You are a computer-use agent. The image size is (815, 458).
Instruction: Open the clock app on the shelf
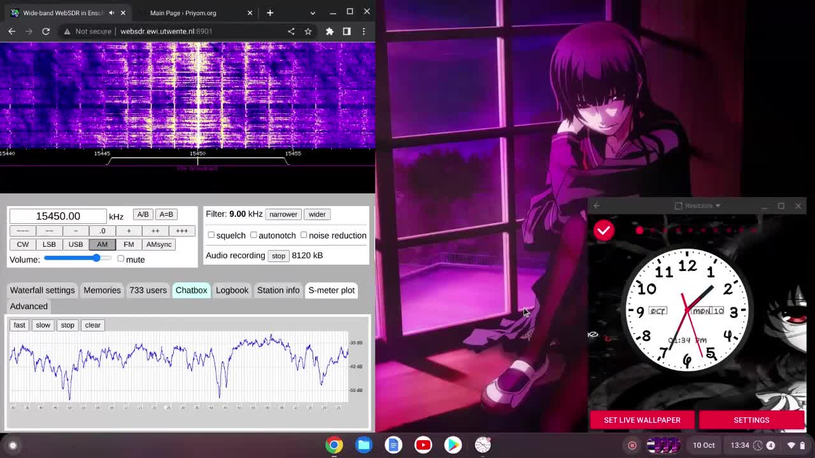pos(483,445)
